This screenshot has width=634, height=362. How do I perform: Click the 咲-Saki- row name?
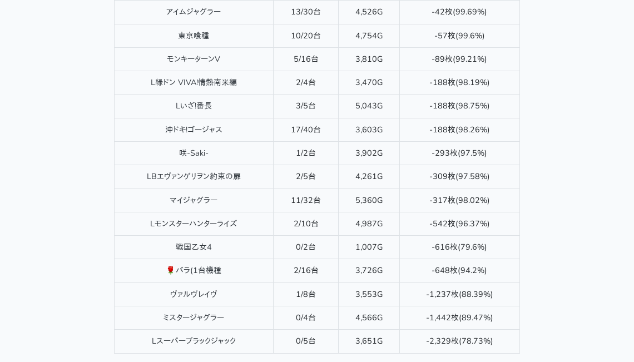pos(194,153)
